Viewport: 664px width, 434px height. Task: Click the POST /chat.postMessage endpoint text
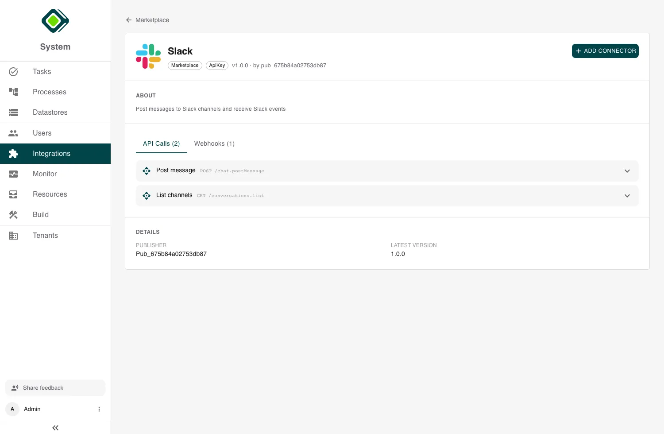pos(232,171)
